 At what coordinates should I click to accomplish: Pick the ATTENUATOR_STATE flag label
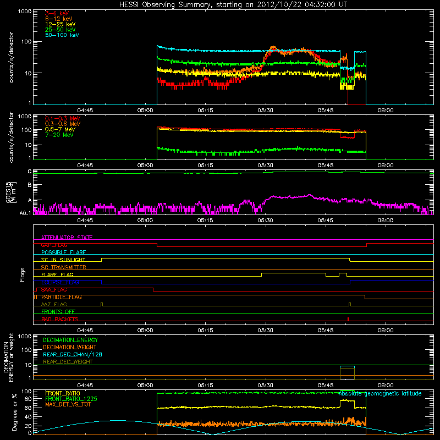tap(67, 238)
